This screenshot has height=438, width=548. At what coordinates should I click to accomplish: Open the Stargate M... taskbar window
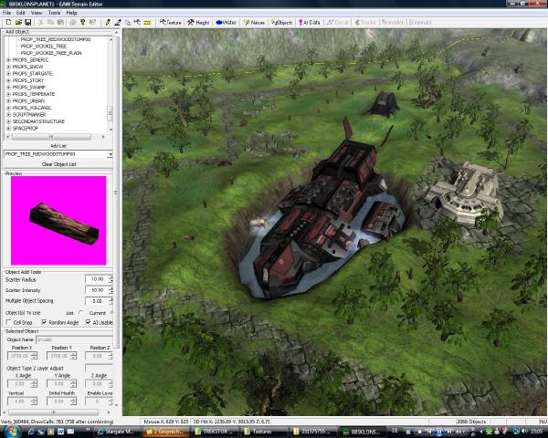tap(116, 432)
